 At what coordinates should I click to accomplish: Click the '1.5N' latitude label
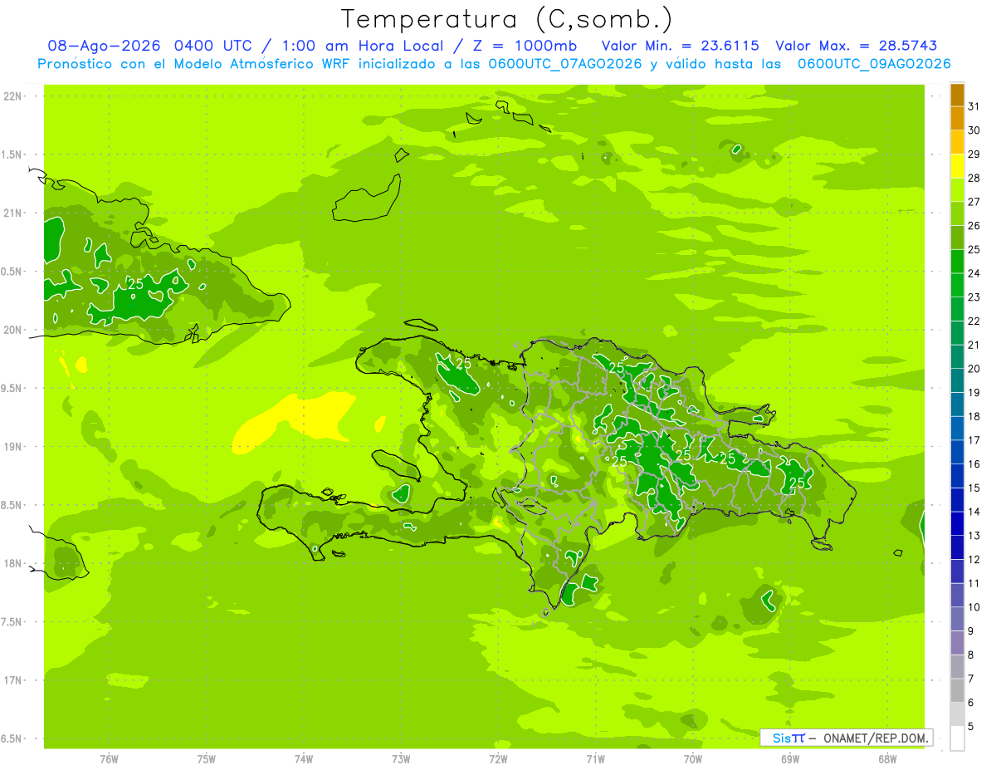click(x=12, y=155)
